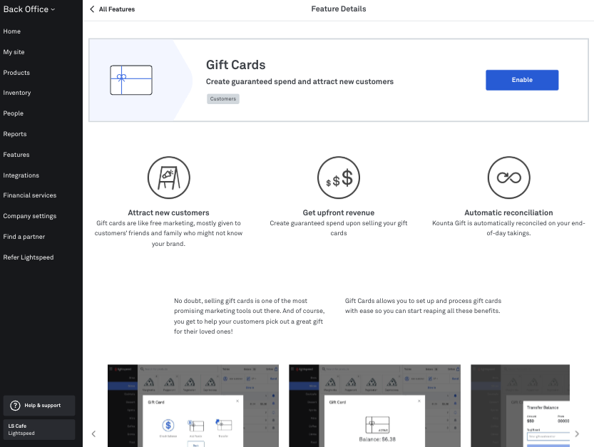Open the LS Cafe Lightspeed account switcher
This screenshot has width=594, height=447.
coord(39,430)
